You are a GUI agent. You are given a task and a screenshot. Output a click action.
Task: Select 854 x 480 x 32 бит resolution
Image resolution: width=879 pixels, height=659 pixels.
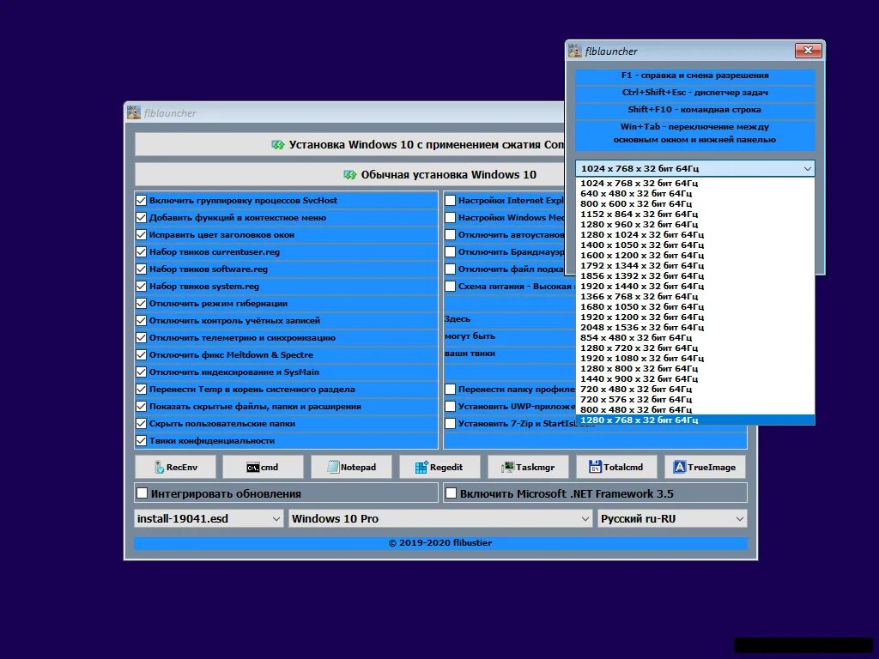click(x=695, y=337)
